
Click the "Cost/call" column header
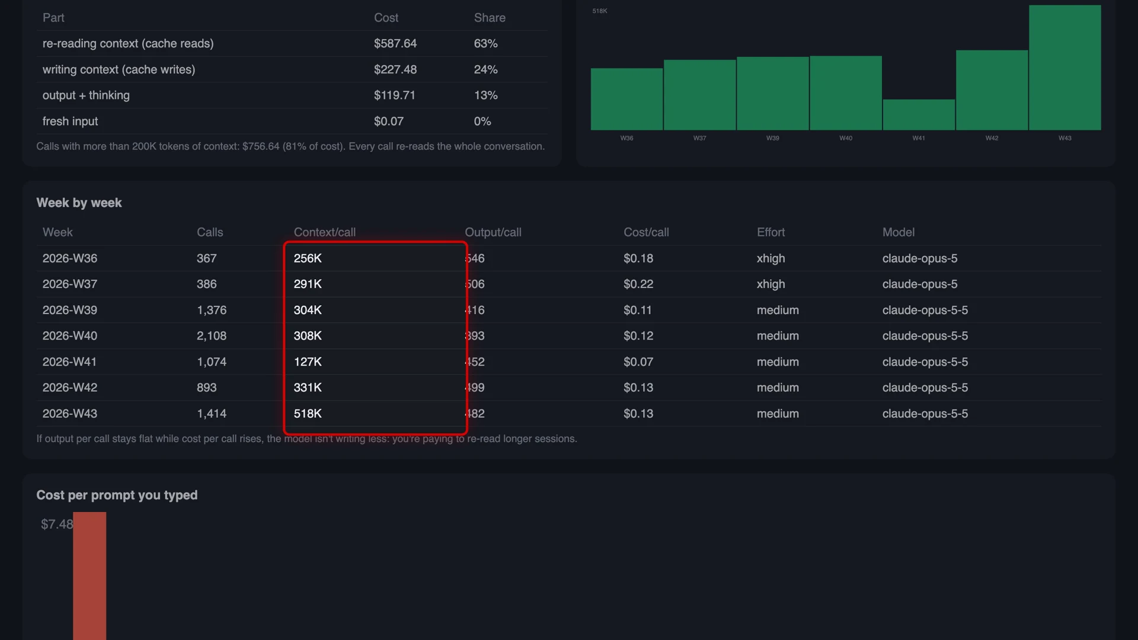click(646, 232)
